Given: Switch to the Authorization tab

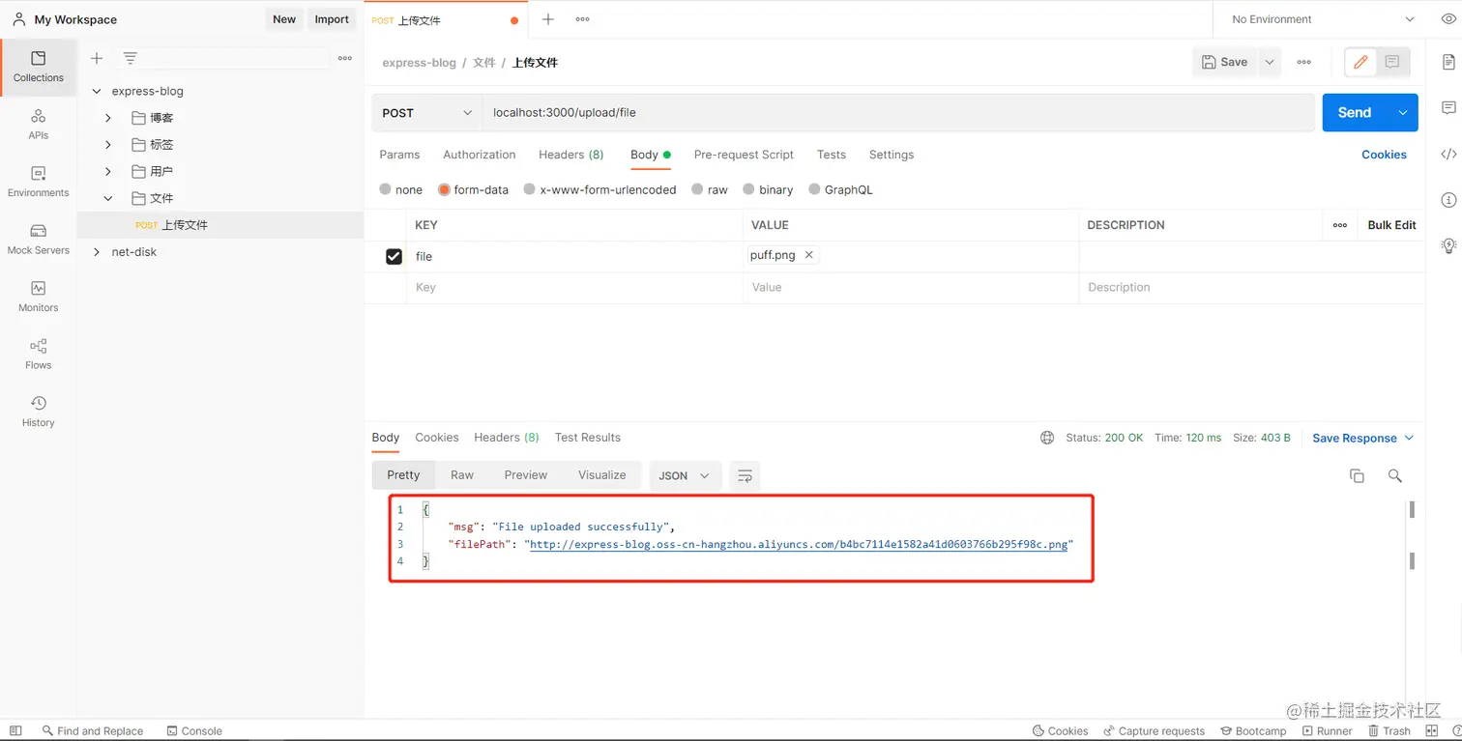Looking at the screenshot, I should point(480,155).
